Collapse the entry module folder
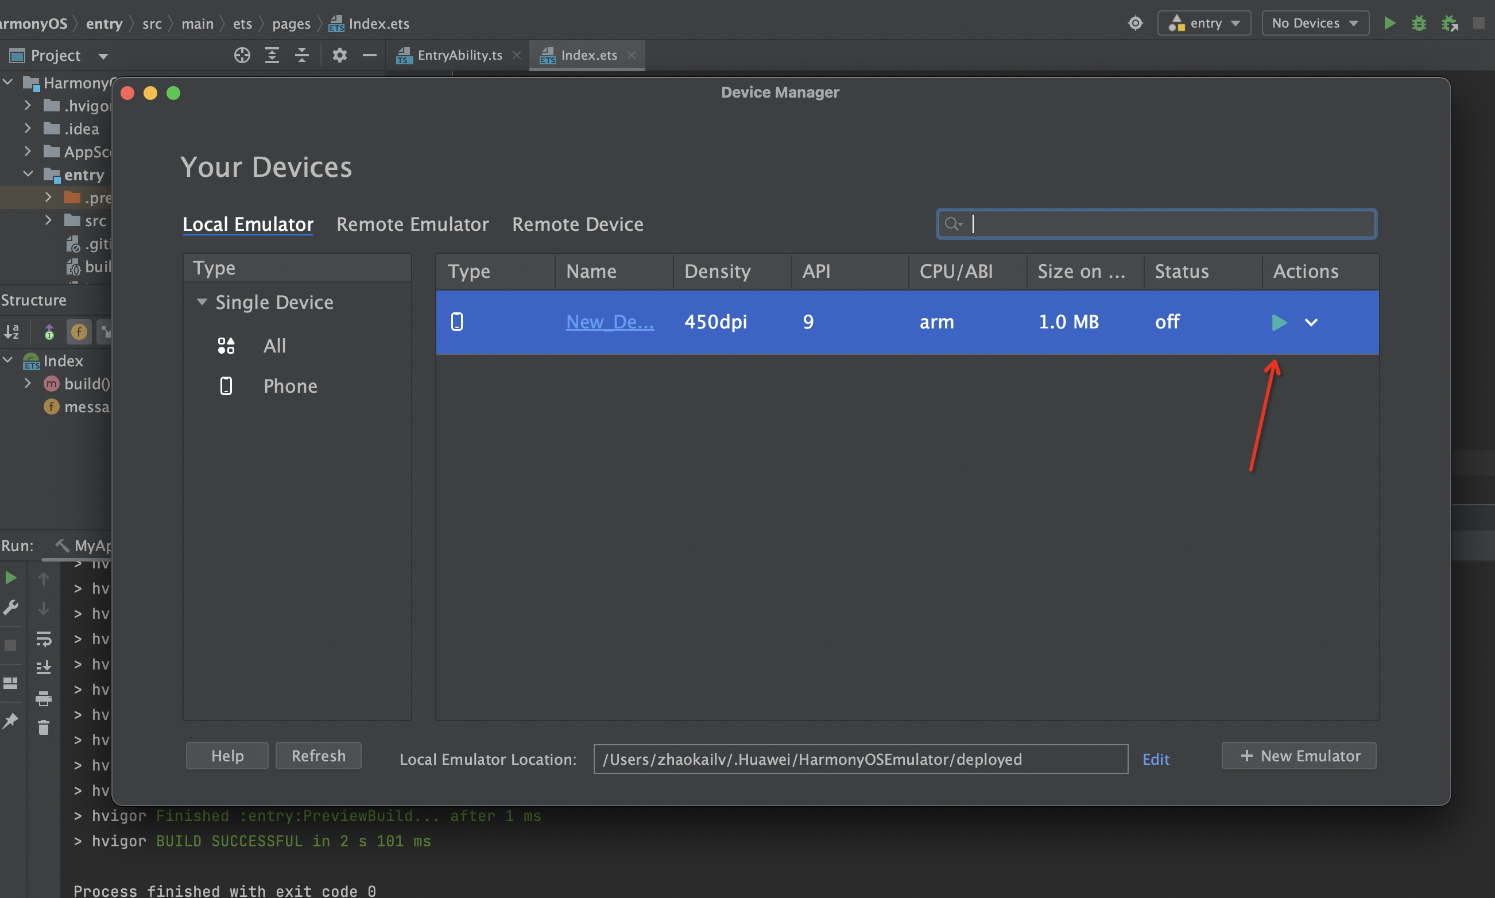 (x=28, y=173)
